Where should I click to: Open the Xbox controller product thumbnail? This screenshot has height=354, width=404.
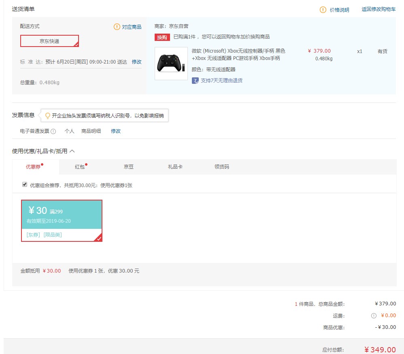pos(171,64)
